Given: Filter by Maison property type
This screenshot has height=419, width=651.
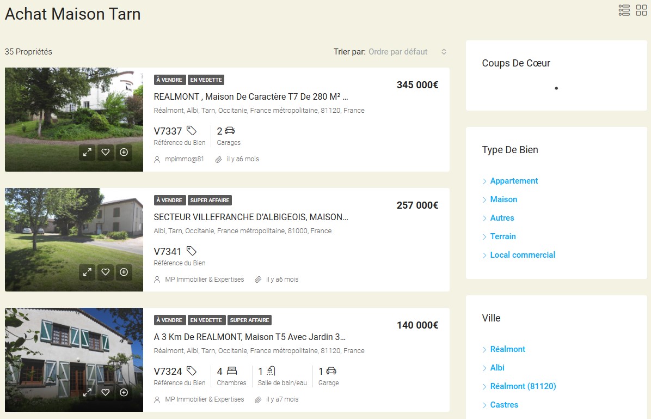Looking at the screenshot, I should pyautogui.click(x=503, y=199).
